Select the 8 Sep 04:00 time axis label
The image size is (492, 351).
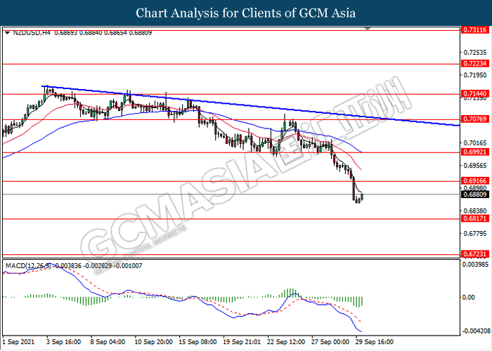pos(108,342)
